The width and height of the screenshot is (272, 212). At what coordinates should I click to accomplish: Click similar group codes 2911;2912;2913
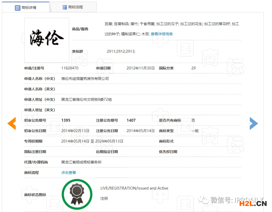point(121,51)
